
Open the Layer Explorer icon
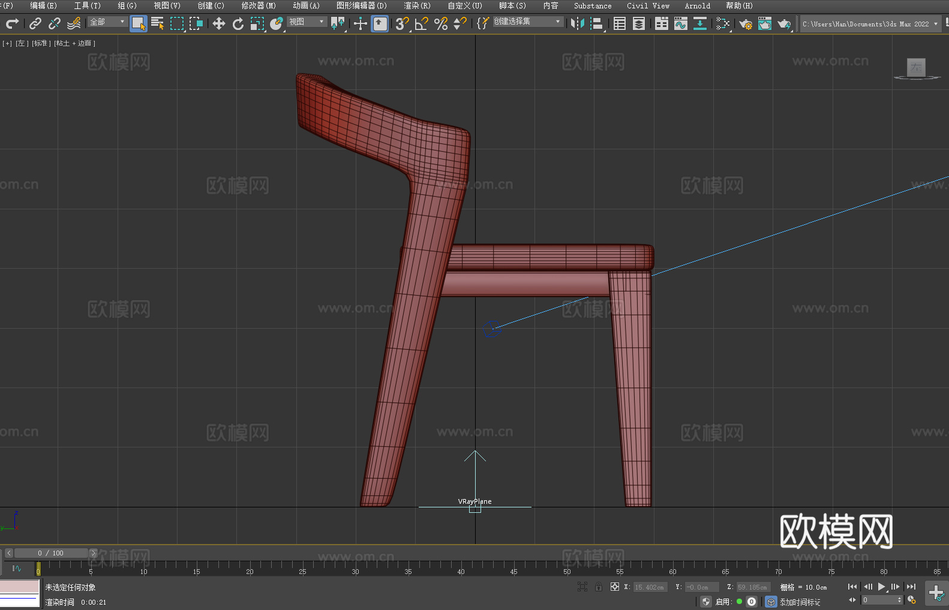coord(639,23)
